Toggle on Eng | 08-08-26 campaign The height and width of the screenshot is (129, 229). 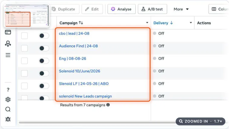coord(44,61)
